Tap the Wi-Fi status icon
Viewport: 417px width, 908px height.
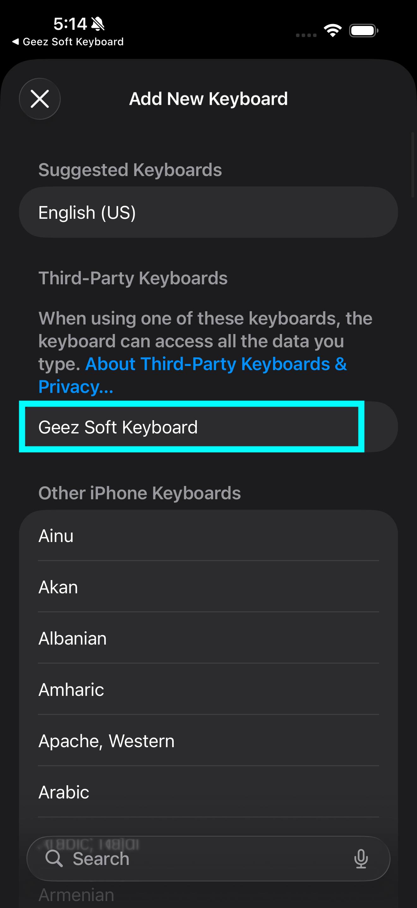tap(333, 31)
